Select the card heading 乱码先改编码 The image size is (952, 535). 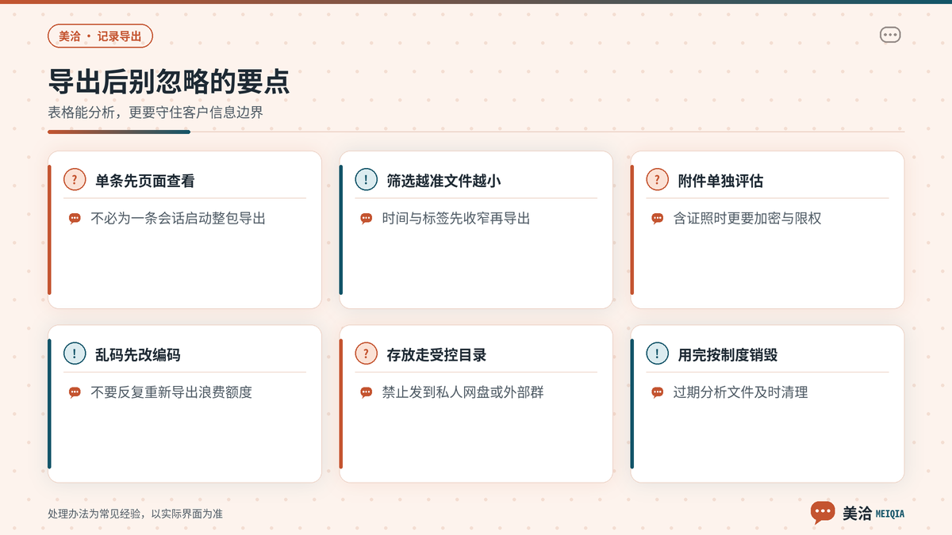coord(137,354)
